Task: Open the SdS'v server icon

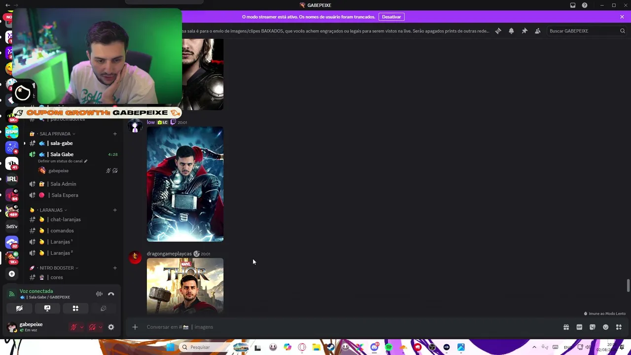Action: 12,226
